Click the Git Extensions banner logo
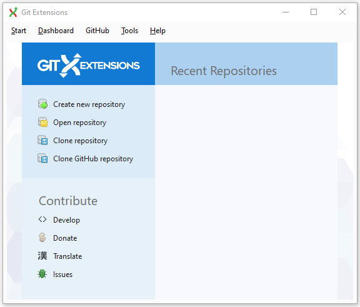 coord(88,66)
